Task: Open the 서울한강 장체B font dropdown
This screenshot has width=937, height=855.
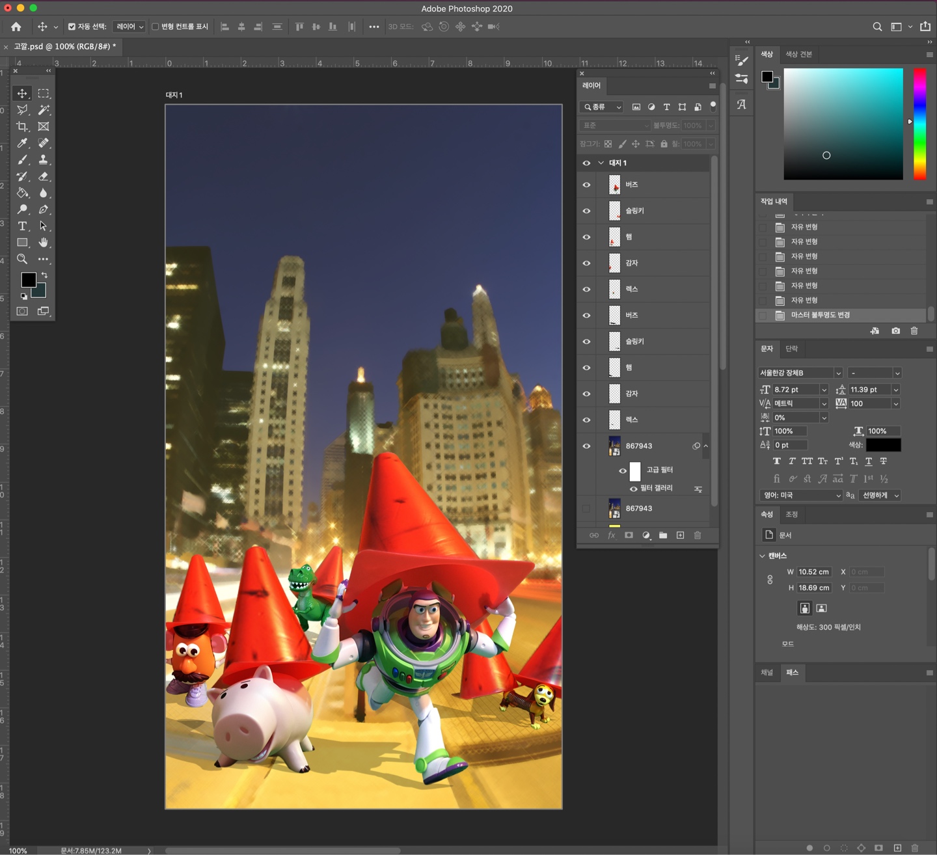Action: click(x=838, y=373)
